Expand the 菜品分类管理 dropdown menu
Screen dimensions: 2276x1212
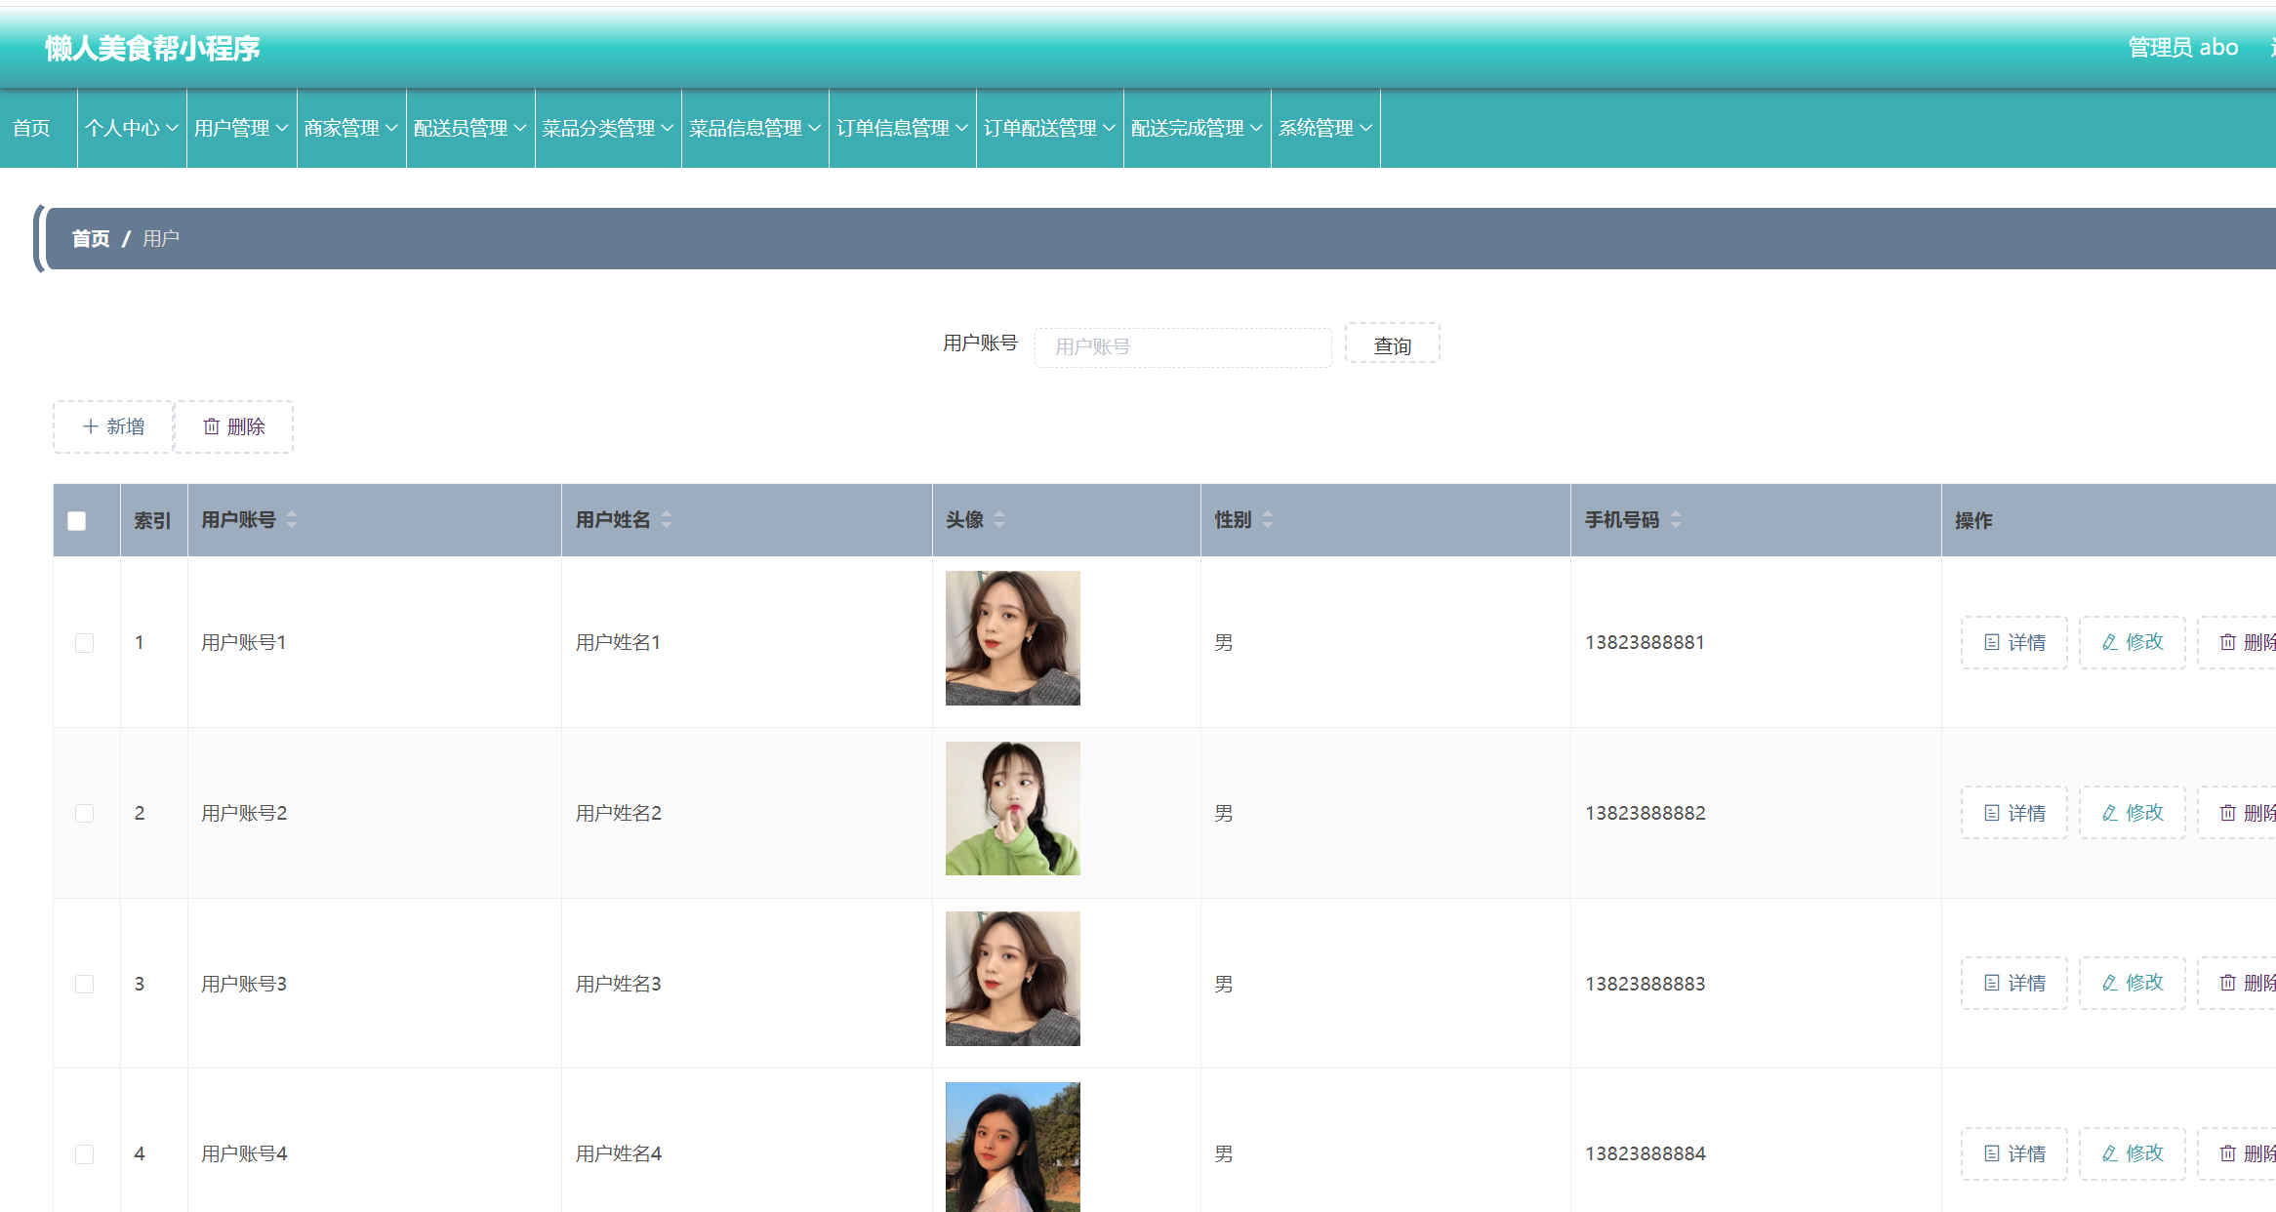click(607, 128)
